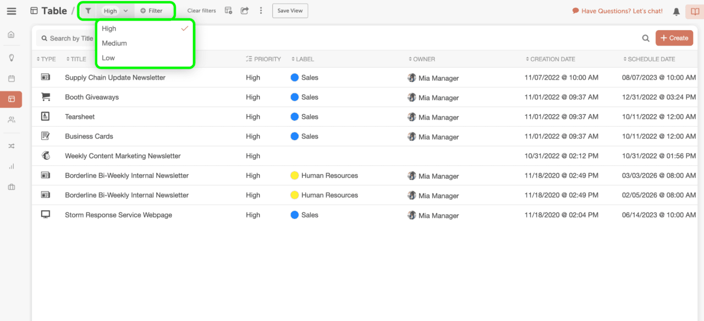Go to Home in sidebar
704x321 pixels.
11,35
